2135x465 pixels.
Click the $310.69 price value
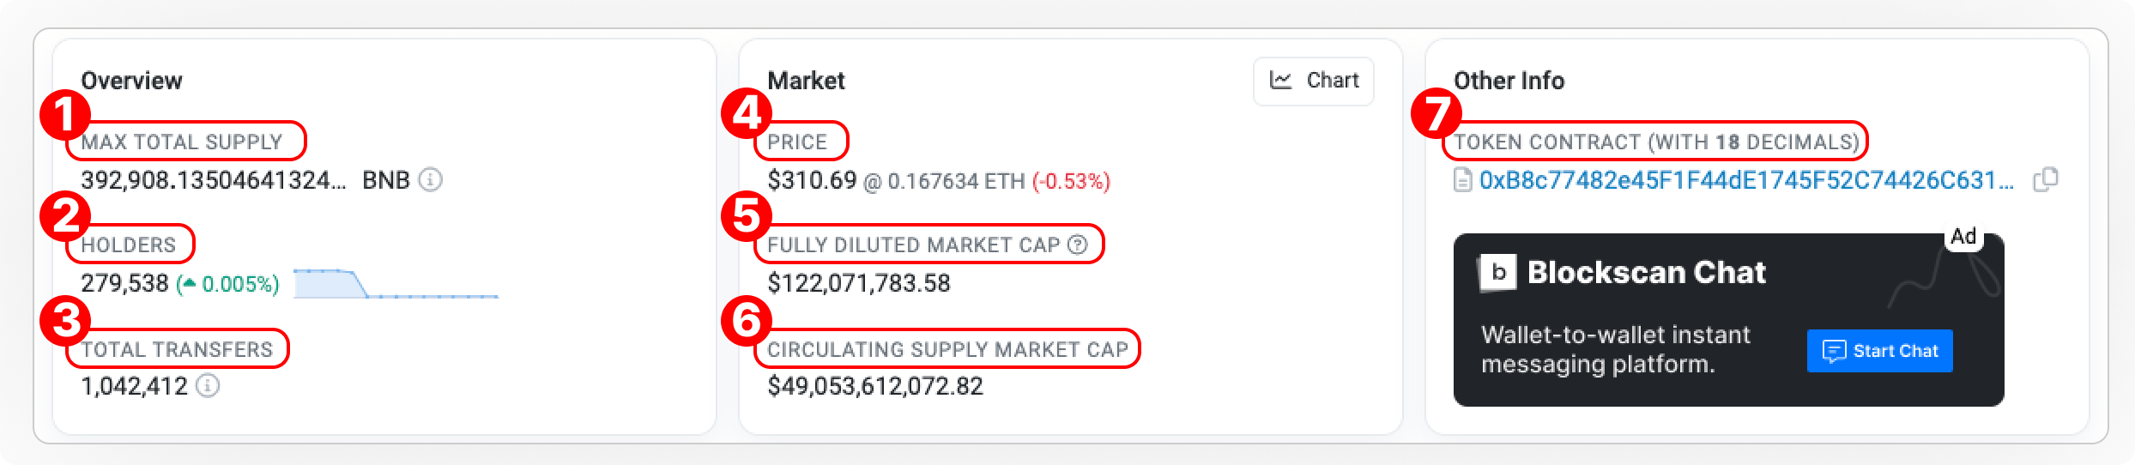click(x=812, y=181)
